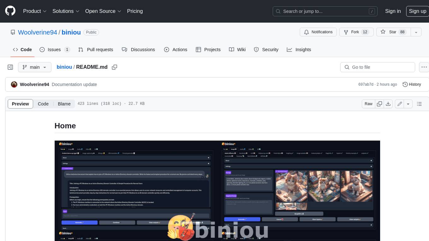Switch to the Code tab
The width and height of the screenshot is (429, 241).
coord(22,50)
